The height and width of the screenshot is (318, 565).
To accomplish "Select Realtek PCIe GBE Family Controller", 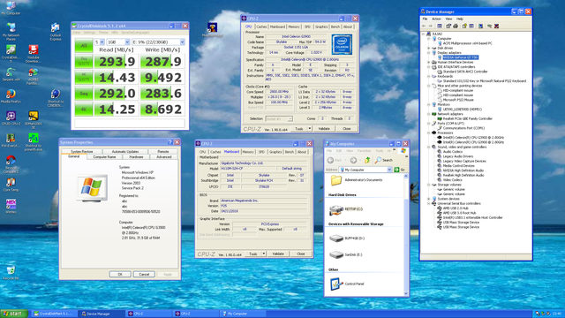I will [x=467, y=118].
